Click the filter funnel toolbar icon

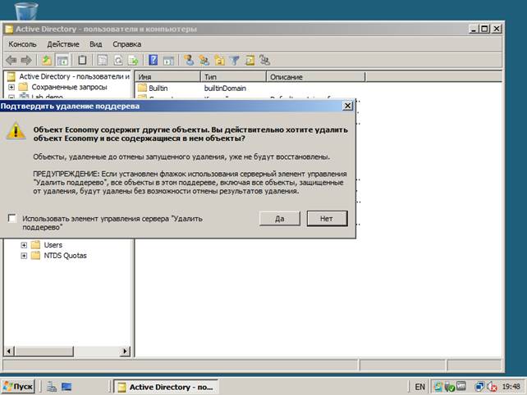[x=234, y=61]
